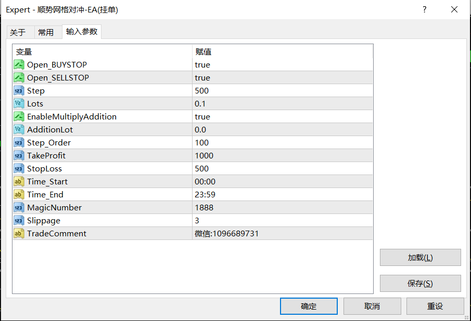Switch to the 常用 tab
Viewport: 471px width, 321px height.
coord(46,32)
